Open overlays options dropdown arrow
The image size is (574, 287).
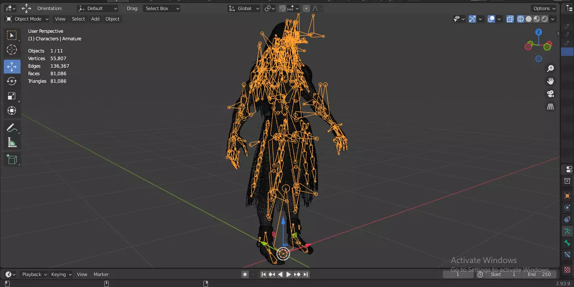pos(499,19)
